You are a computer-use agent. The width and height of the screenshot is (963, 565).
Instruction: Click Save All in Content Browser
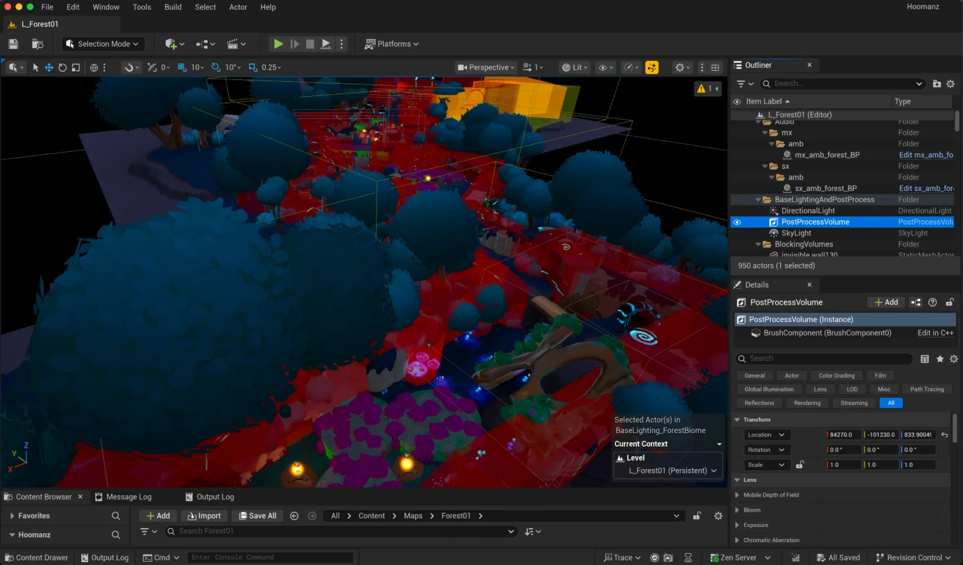[x=257, y=516]
